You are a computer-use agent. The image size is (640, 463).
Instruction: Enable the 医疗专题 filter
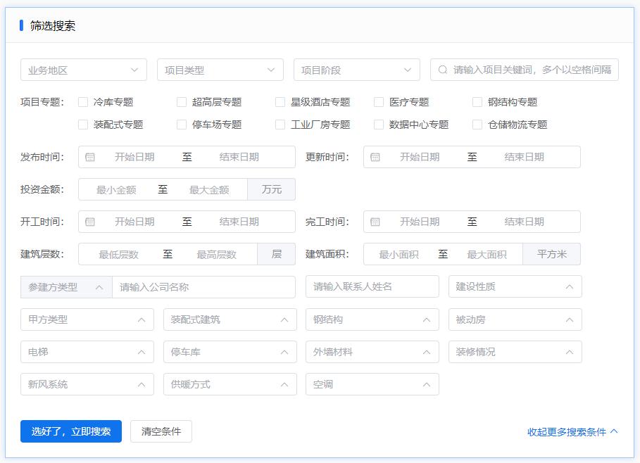[378, 101]
